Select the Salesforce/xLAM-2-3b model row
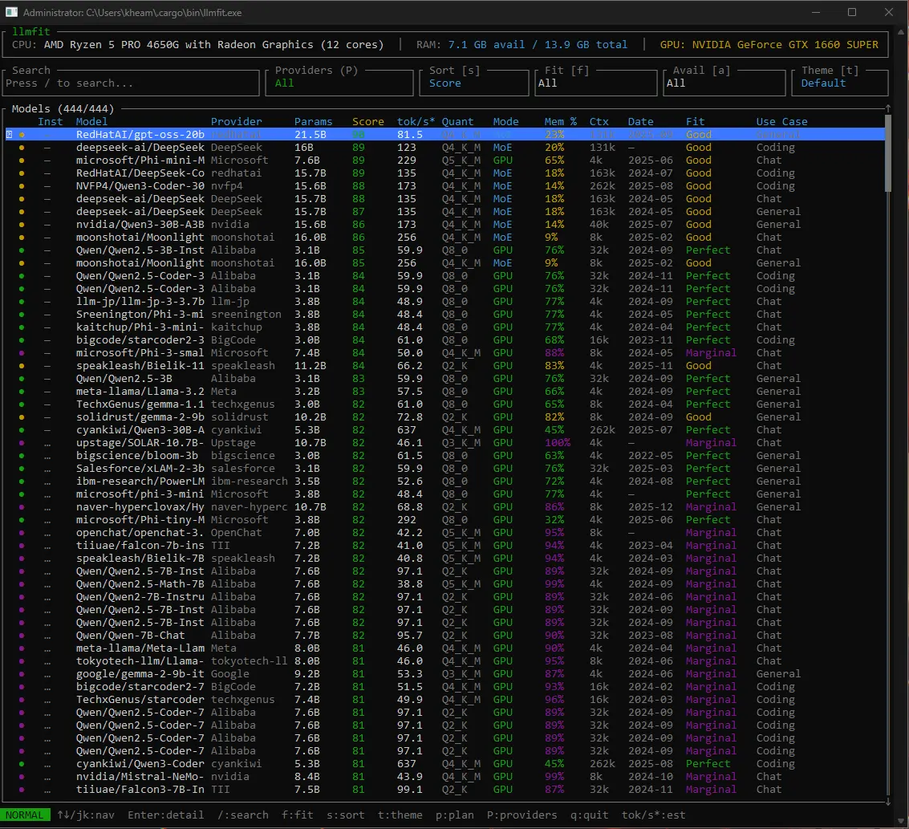The image size is (909, 829). 444,469
